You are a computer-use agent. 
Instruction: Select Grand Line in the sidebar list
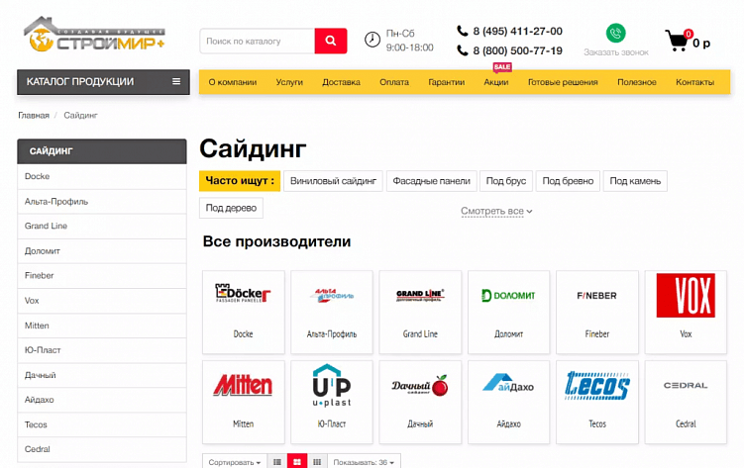(102, 226)
